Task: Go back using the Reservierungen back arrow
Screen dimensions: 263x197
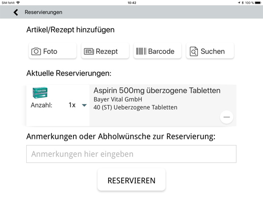Action: 16,12
